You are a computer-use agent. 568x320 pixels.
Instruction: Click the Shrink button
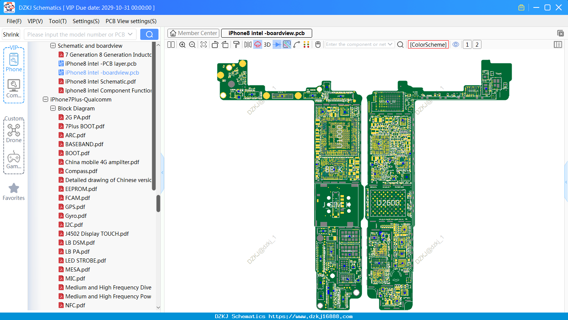(11, 34)
